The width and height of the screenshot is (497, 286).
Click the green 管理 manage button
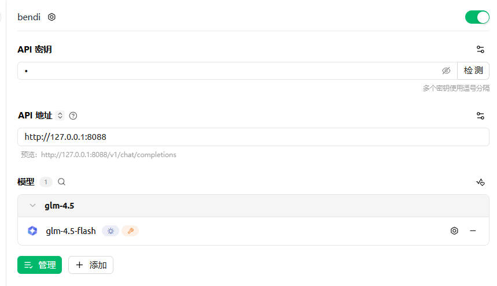[x=39, y=265]
